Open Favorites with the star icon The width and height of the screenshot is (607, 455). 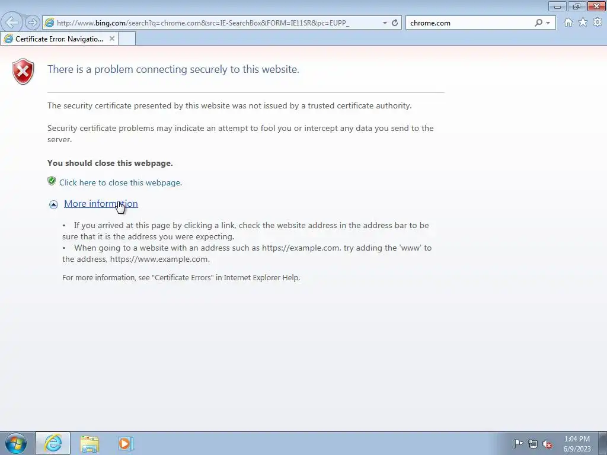583,23
